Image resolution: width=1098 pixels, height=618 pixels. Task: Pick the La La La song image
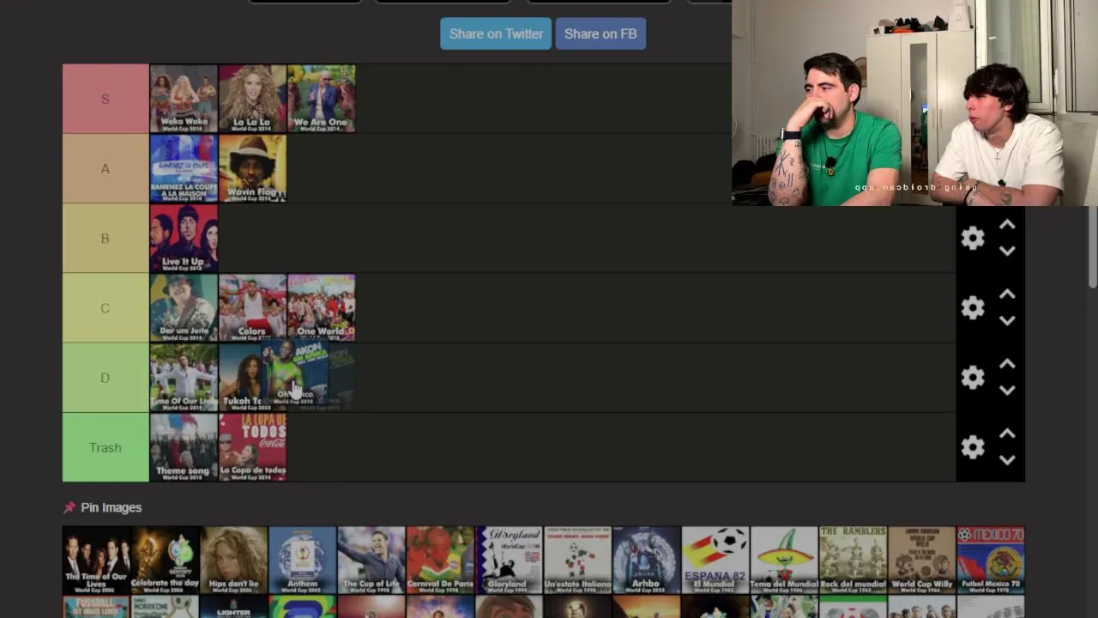(252, 99)
